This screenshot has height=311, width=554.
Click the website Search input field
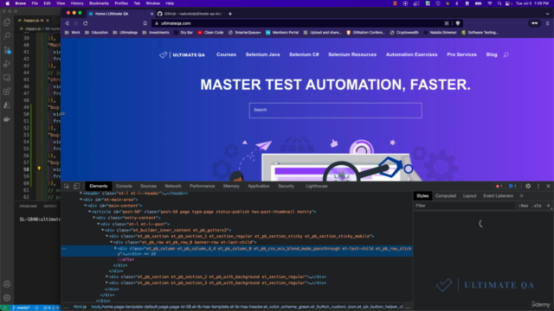coord(335,111)
